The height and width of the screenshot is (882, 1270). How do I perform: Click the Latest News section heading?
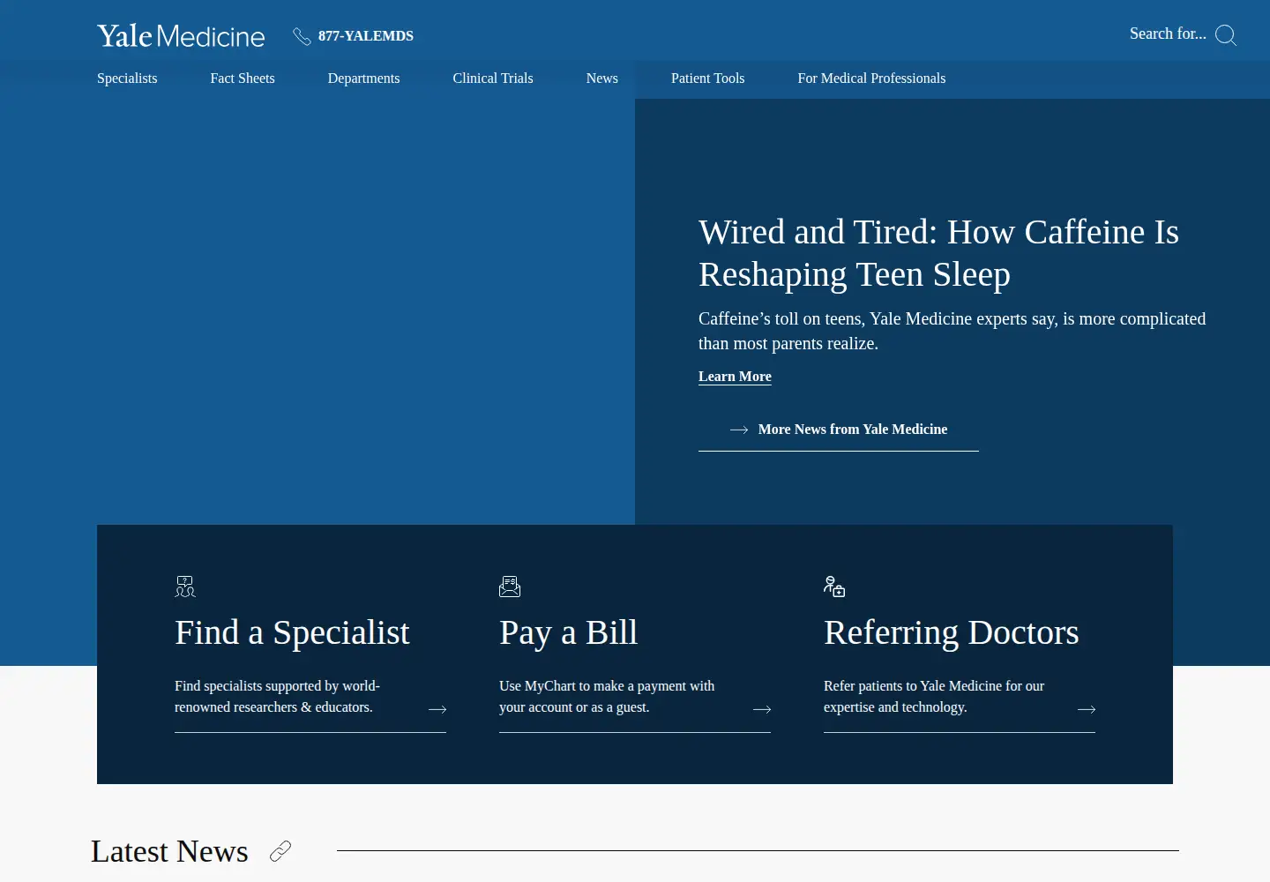pos(169,851)
